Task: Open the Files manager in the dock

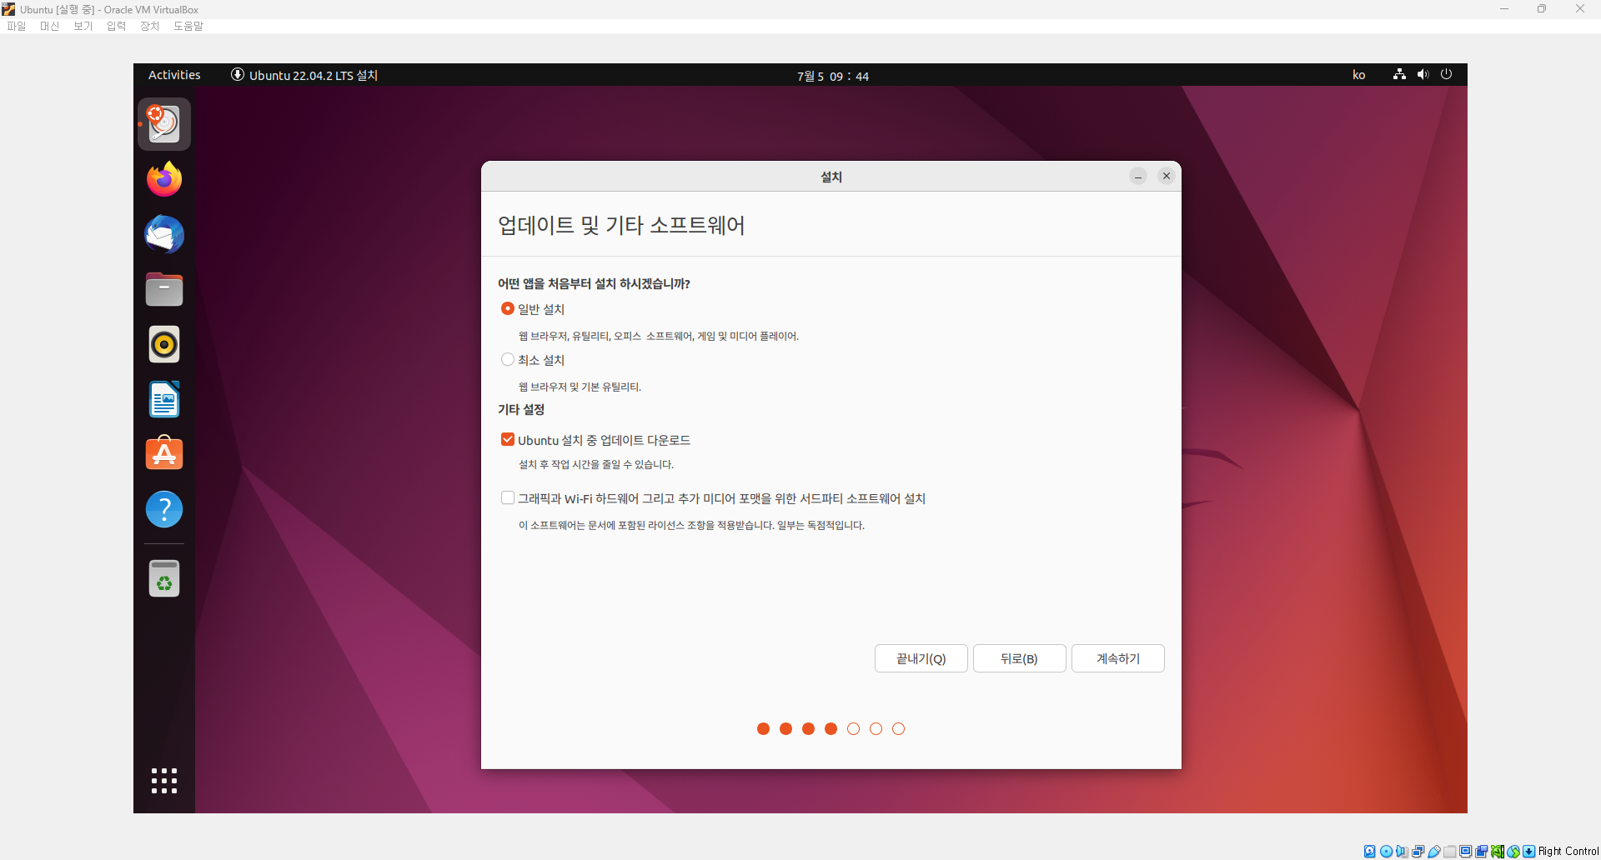Action: click(x=164, y=289)
